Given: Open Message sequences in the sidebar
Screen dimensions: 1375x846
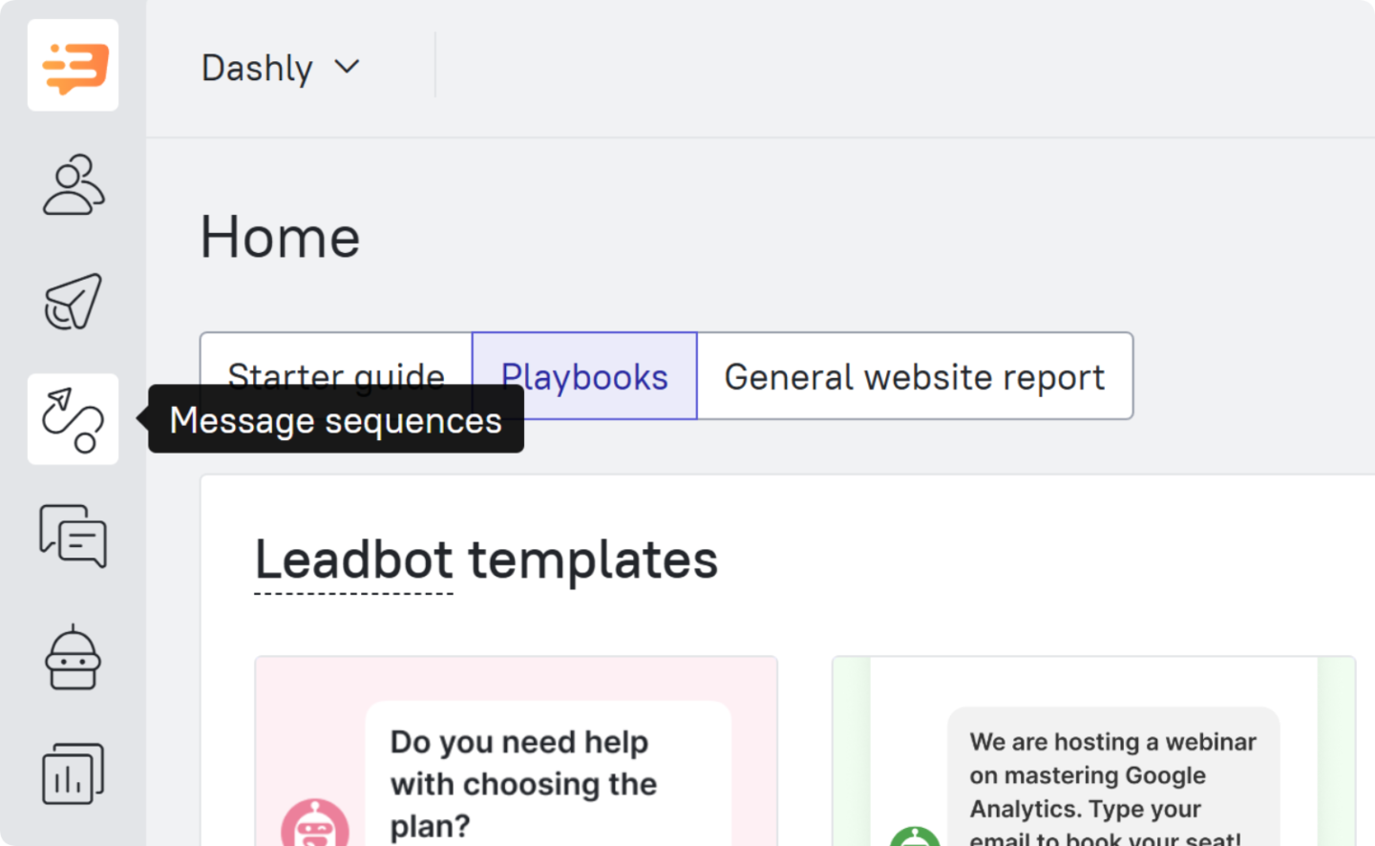Looking at the screenshot, I should 73,419.
